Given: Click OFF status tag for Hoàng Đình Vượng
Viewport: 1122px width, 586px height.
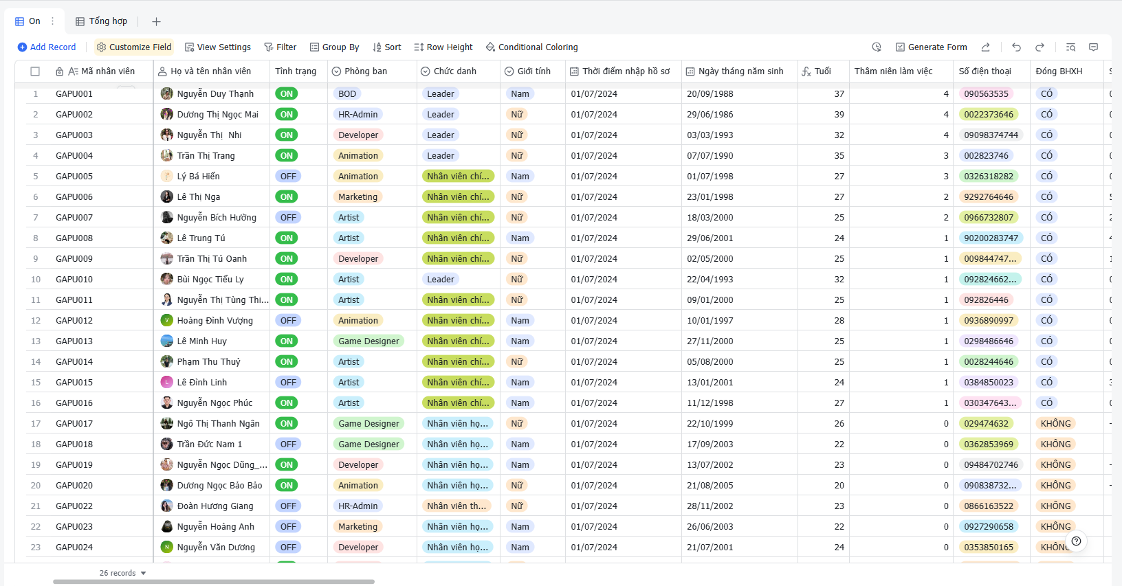Looking at the screenshot, I should (288, 320).
